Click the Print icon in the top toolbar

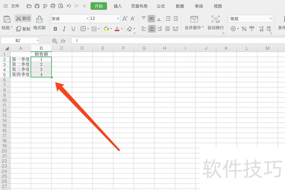tap(53, 6)
